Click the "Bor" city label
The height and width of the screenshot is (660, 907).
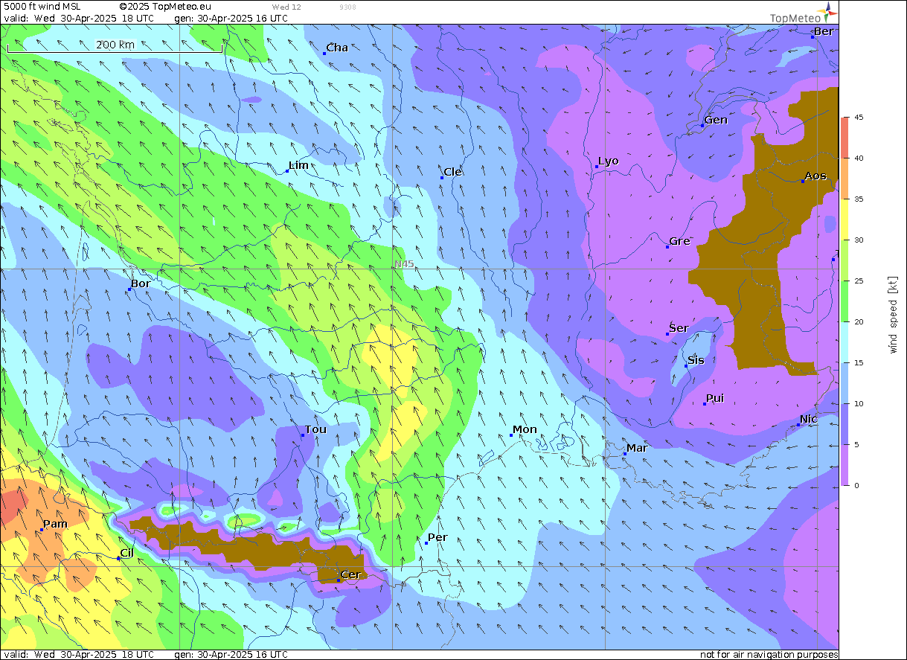[141, 283]
